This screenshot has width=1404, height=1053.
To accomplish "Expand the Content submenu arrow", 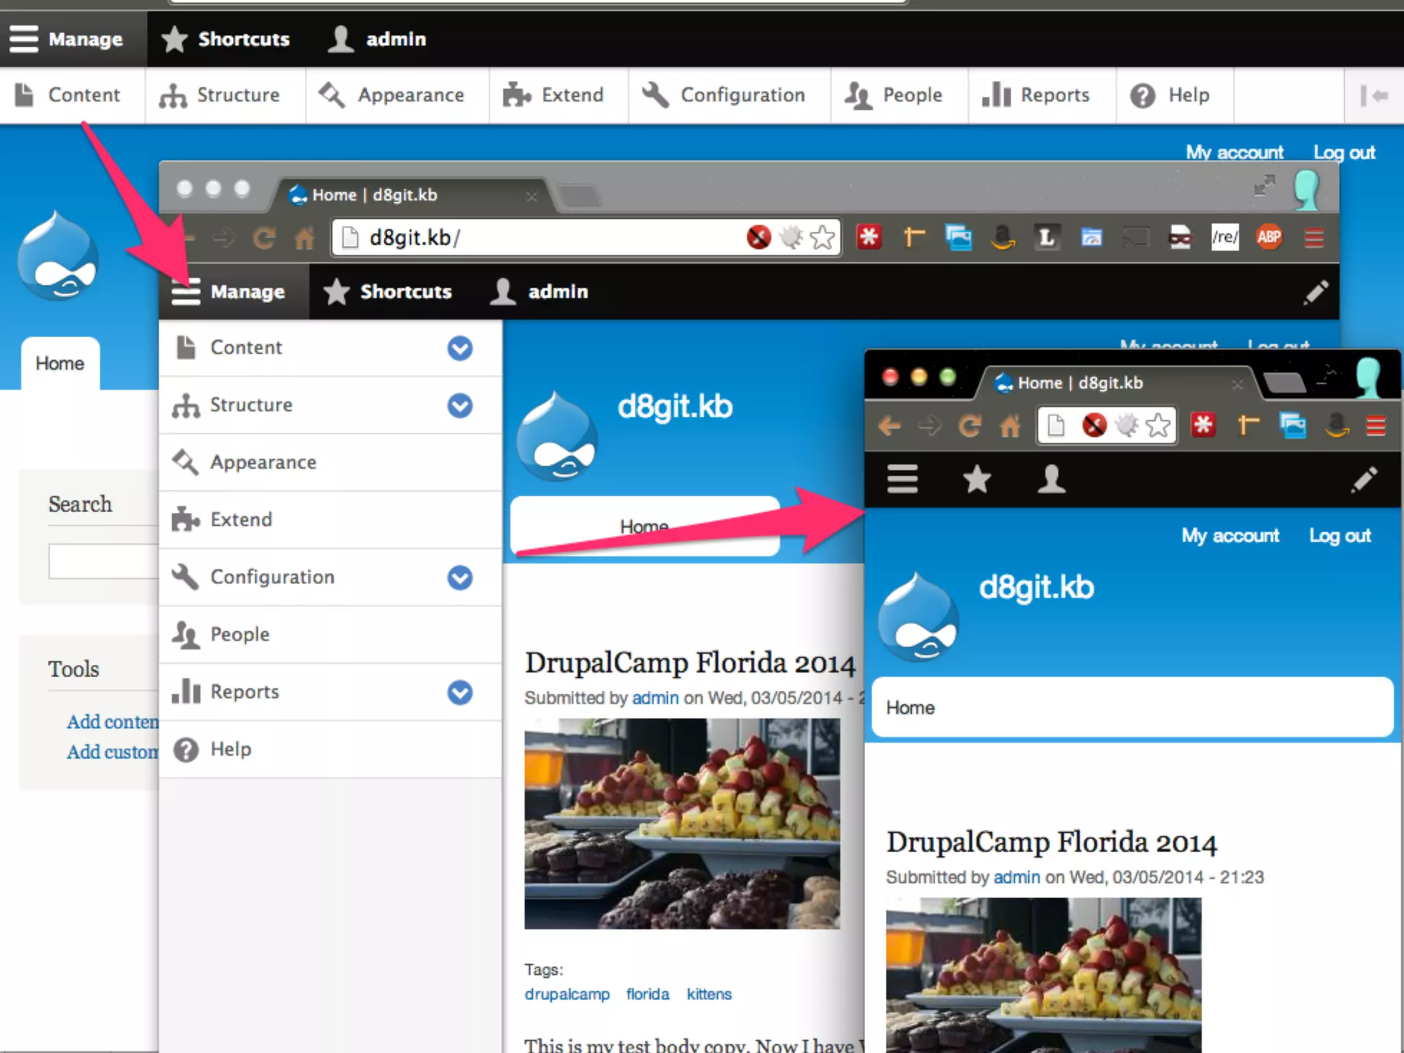I will click(x=460, y=348).
